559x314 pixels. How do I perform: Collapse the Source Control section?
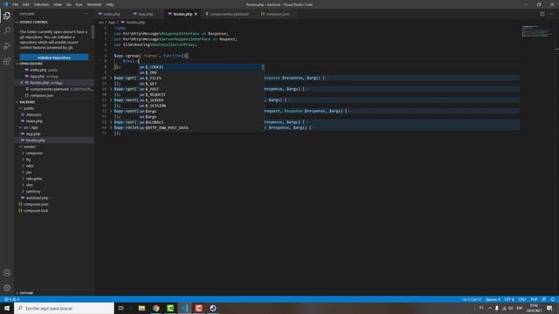(x=33, y=22)
